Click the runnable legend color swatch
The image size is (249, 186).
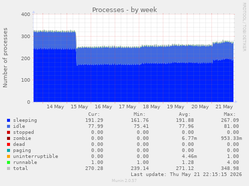(9, 162)
